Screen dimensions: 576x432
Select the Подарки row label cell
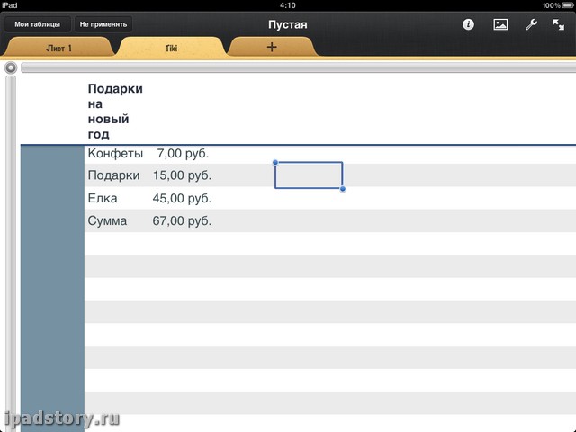point(114,175)
